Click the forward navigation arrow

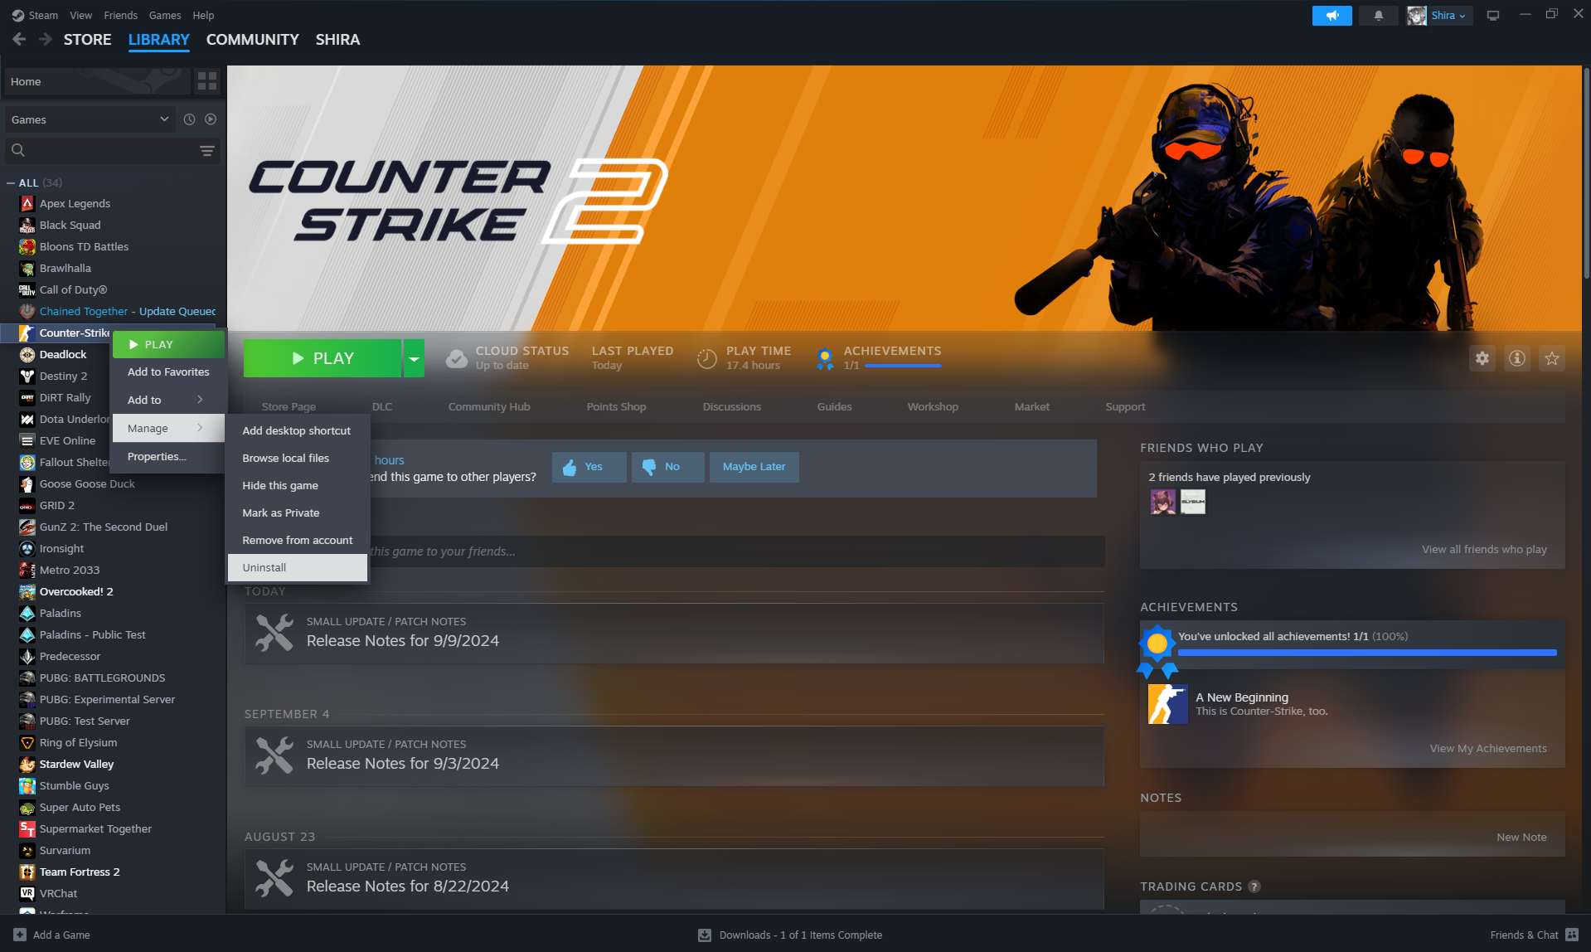(46, 39)
